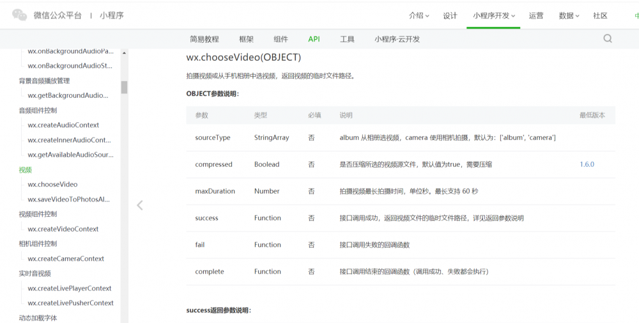This screenshot has height=323, width=639.
Task: Open wx.createVideoContext sidebar item
Action: [63, 229]
